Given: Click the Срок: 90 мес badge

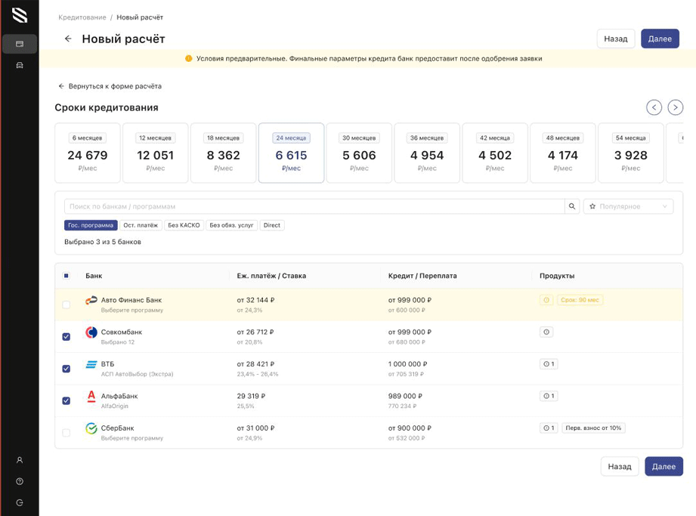Looking at the screenshot, I should [x=580, y=300].
